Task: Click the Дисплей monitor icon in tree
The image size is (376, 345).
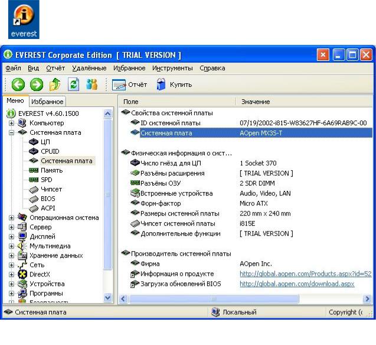Action: point(22,236)
